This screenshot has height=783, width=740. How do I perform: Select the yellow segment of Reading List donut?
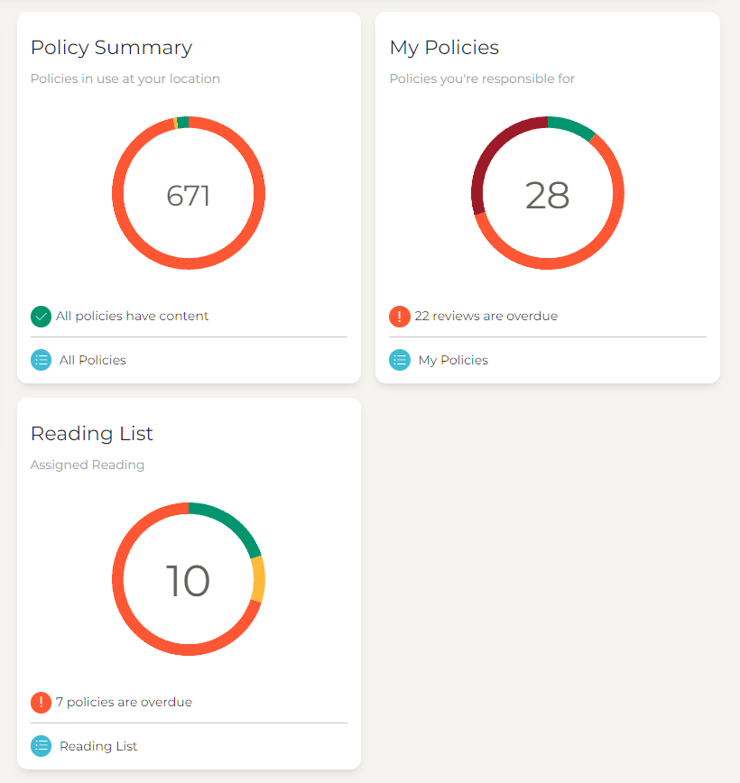click(259, 579)
